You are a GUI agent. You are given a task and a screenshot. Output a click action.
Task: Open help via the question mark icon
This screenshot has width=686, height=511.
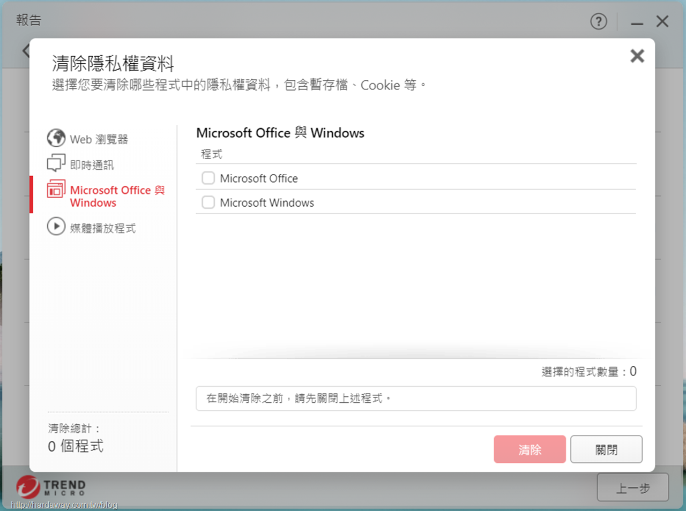(599, 21)
